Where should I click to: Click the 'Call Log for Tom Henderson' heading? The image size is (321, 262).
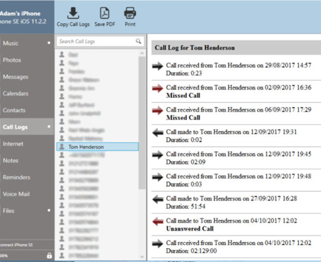(195, 48)
